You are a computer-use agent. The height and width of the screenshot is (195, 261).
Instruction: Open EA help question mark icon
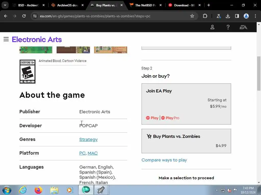tap(228, 27)
